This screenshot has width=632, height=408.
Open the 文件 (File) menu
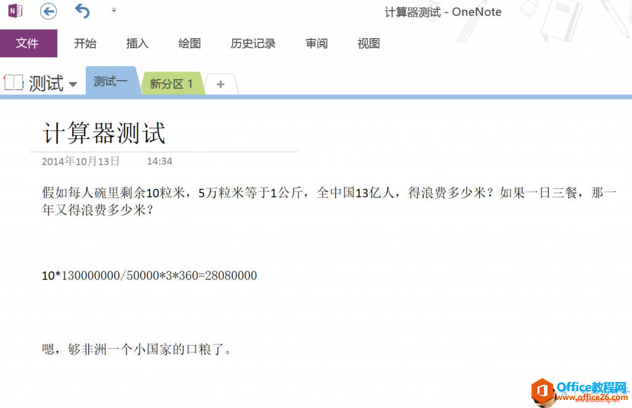coord(28,43)
